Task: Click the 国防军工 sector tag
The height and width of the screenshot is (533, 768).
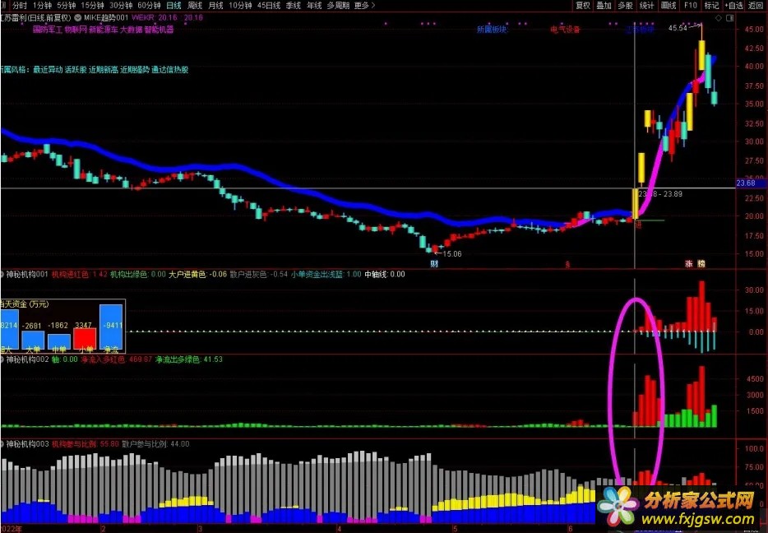Action: 47,30
